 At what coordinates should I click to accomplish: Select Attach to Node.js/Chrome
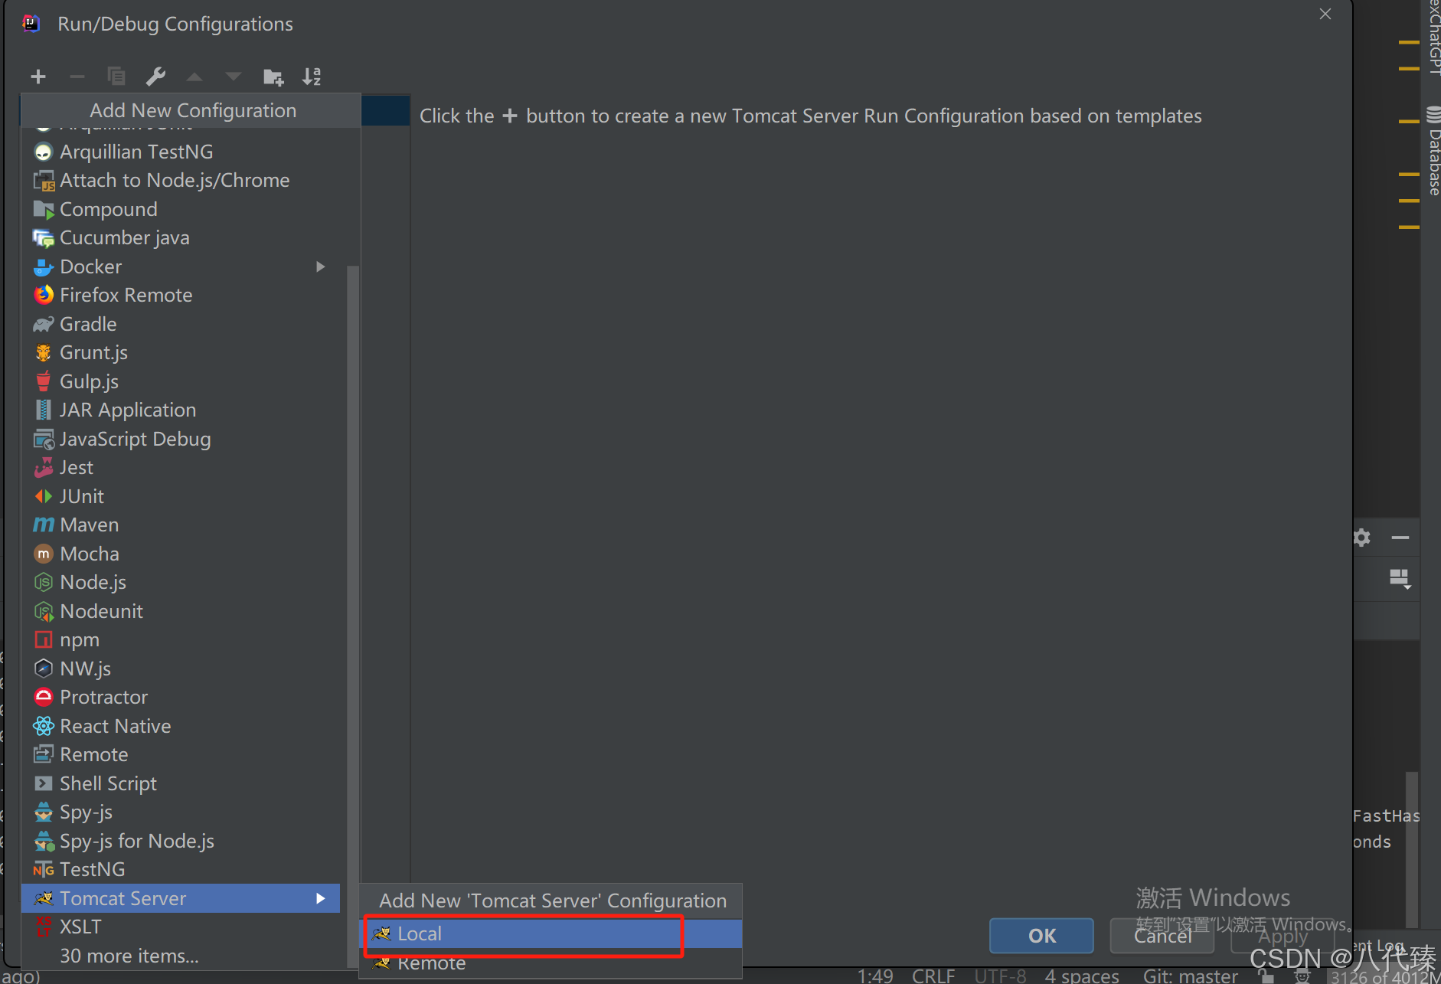point(181,180)
